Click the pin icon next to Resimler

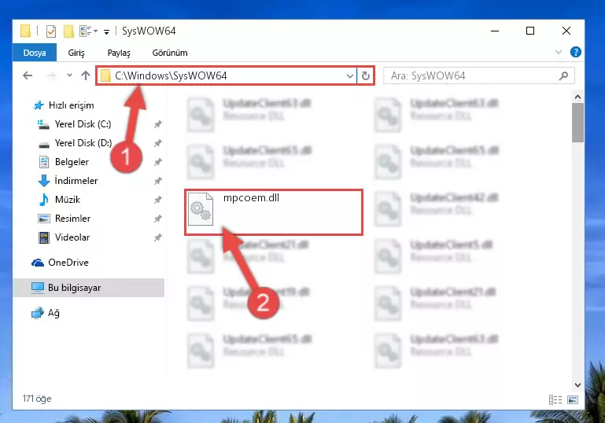(157, 219)
